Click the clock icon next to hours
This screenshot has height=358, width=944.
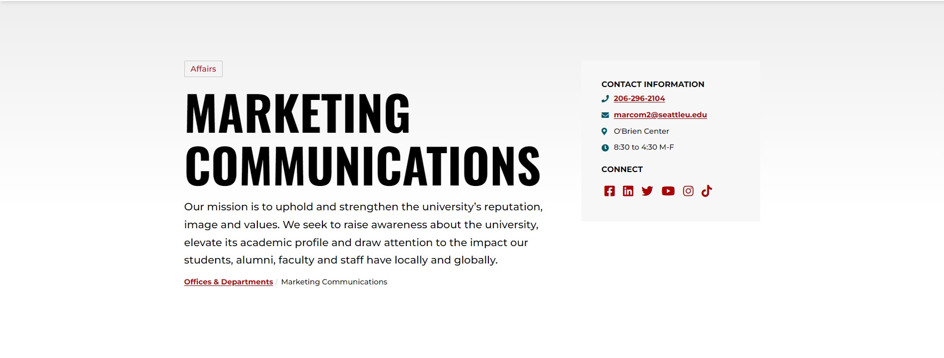(x=605, y=148)
